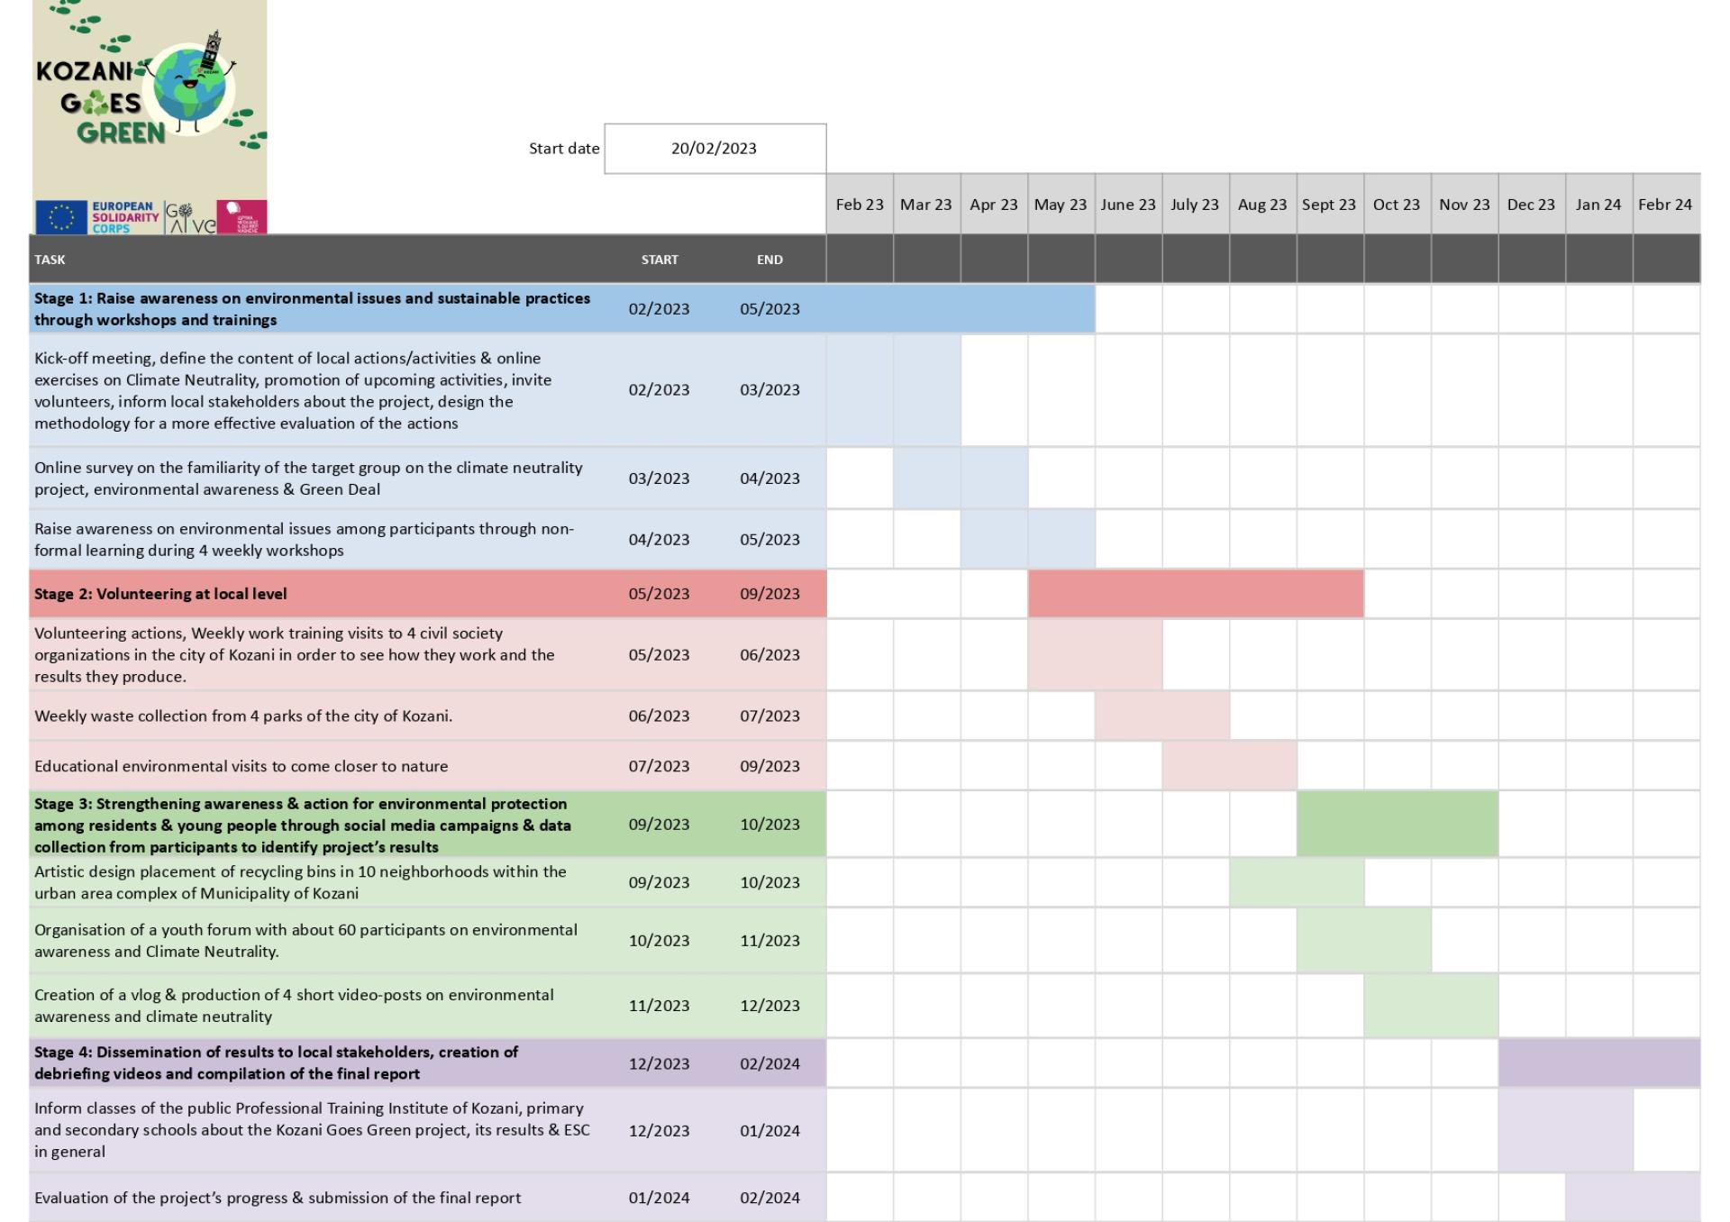Click the dark green Stage 3 Gantt bar
Screen dimensions: 1730x1222
tap(1397, 824)
